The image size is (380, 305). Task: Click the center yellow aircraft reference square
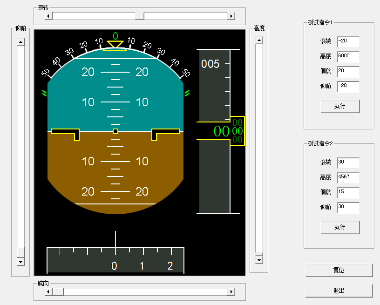coord(115,131)
